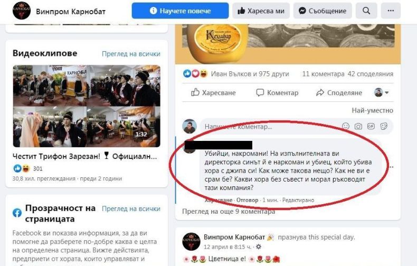View the 42 споделяния shares list
The image size is (417, 266).
tap(370, 74)
